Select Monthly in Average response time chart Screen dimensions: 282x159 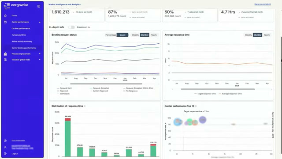click(257, 35)
